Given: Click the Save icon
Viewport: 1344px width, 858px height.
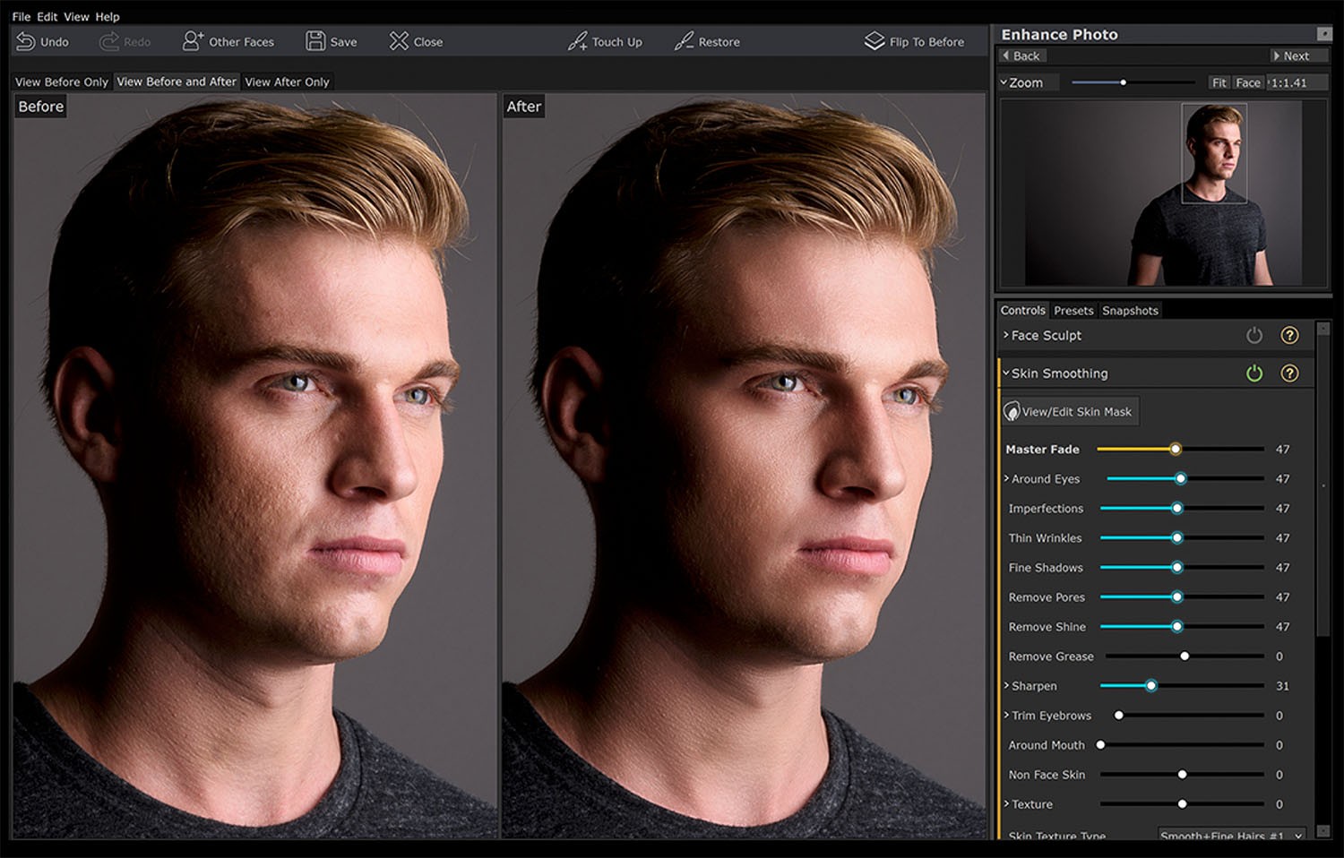Looking at the screenshot, I should coord(315,40).
